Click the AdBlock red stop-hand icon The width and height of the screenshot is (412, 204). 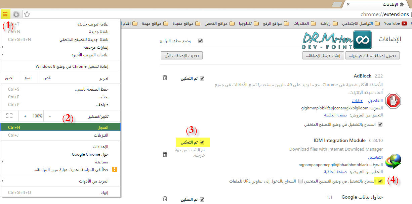393,101
